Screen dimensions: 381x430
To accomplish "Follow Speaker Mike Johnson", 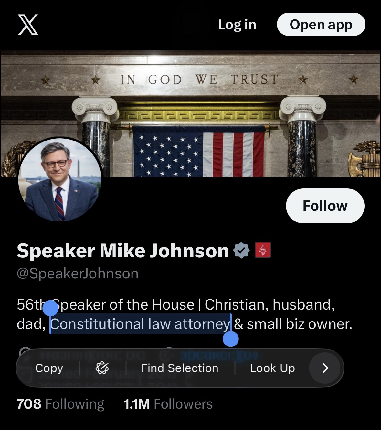I will pyautogui.click(x=325, y=206).
